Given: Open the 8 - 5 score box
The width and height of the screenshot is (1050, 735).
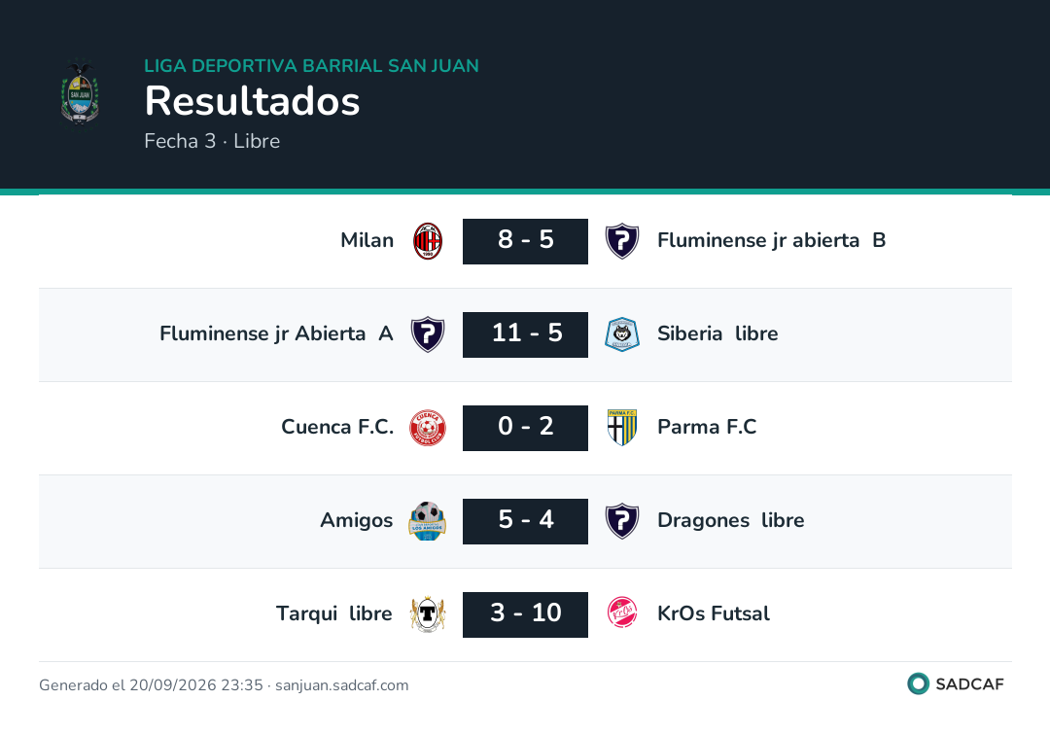Looking at the screenshot, I should coord(525,241).
